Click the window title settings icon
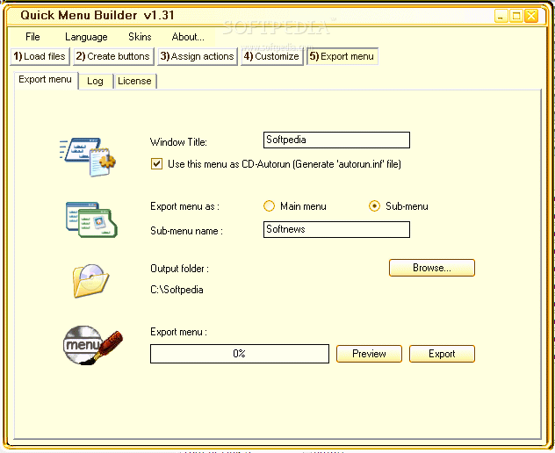The image size is (555, 453). pos(88,157)
